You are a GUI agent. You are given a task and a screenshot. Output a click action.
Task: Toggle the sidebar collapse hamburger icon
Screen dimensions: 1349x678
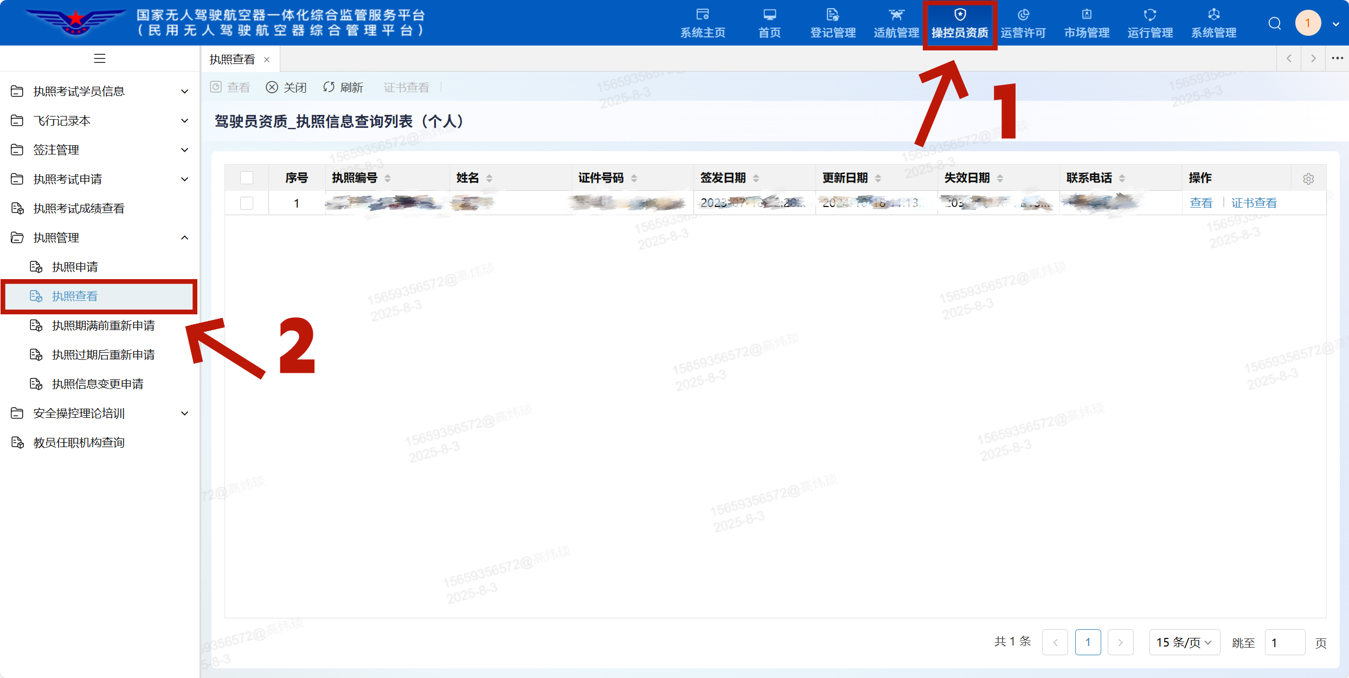100,59
